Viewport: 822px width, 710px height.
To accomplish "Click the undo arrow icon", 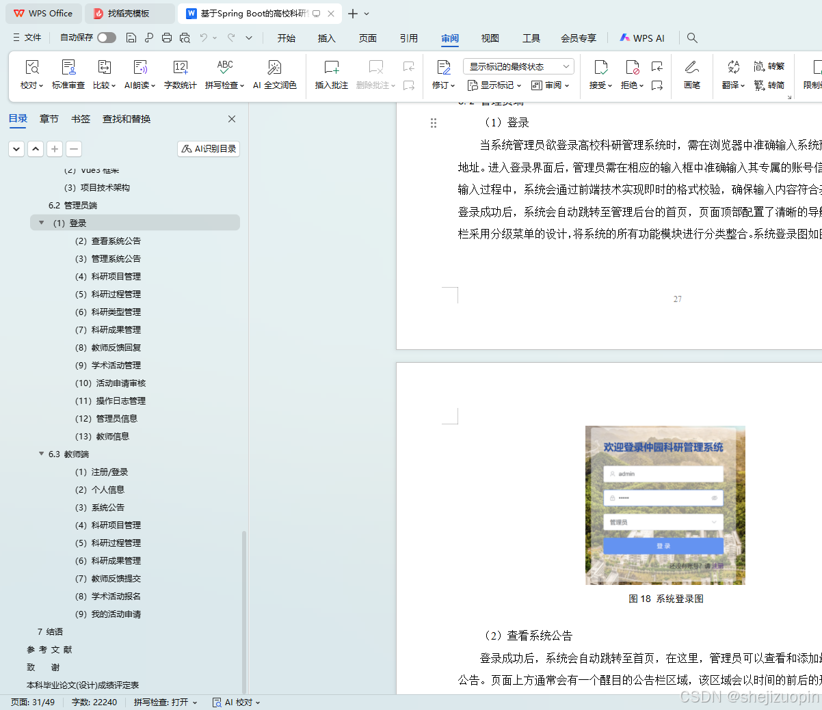I will [x=204, y=38].
